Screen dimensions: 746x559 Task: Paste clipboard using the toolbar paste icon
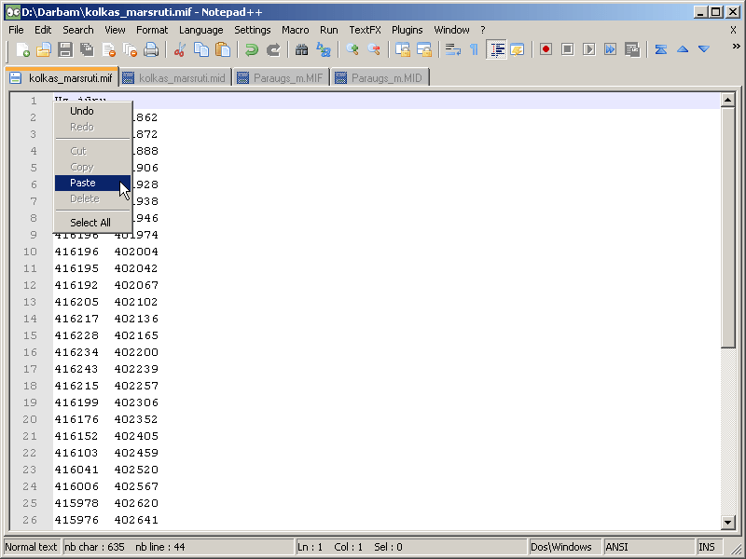pos(223,49)
